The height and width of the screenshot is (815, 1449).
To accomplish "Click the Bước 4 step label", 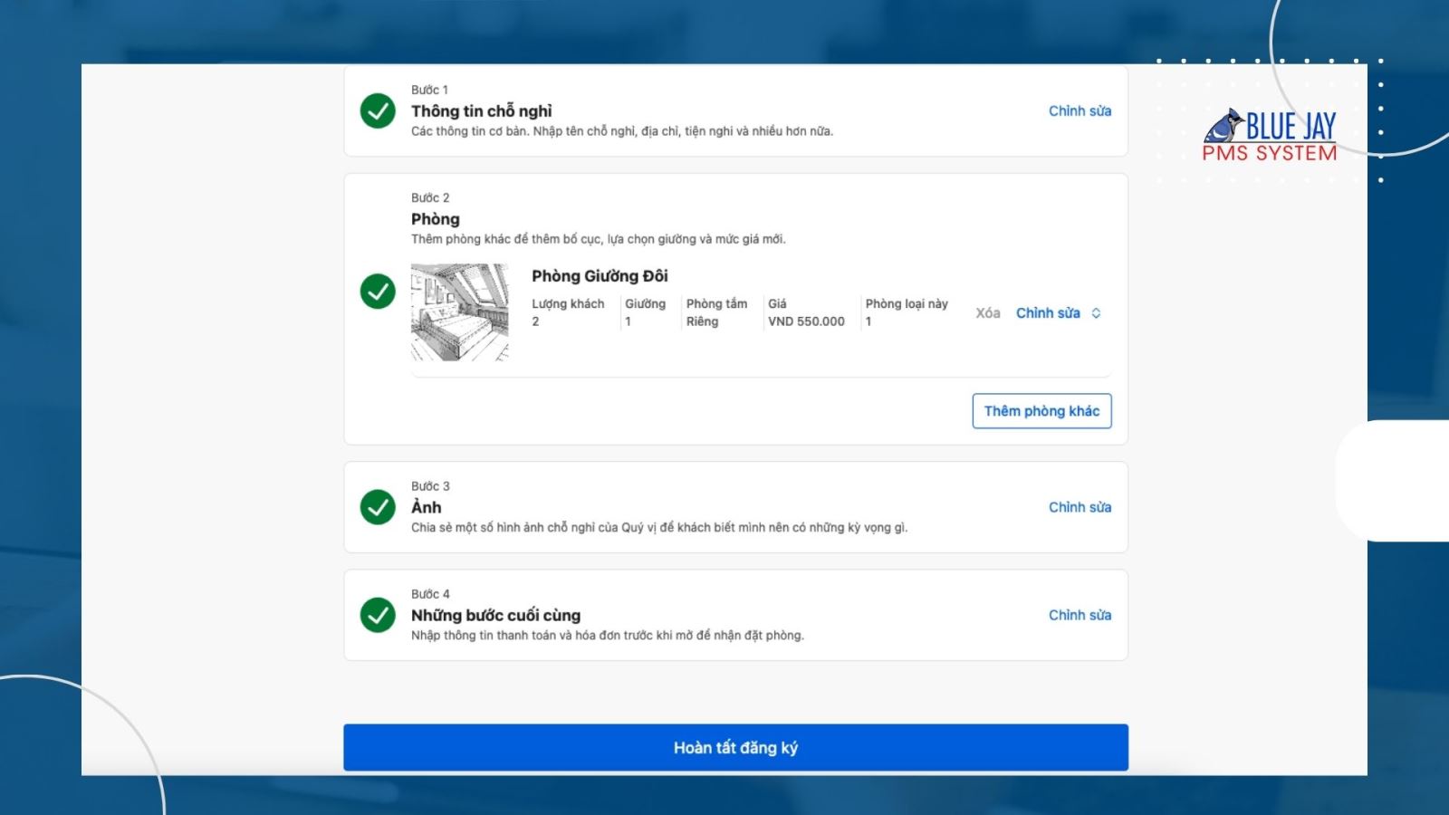I will [430, 594].
